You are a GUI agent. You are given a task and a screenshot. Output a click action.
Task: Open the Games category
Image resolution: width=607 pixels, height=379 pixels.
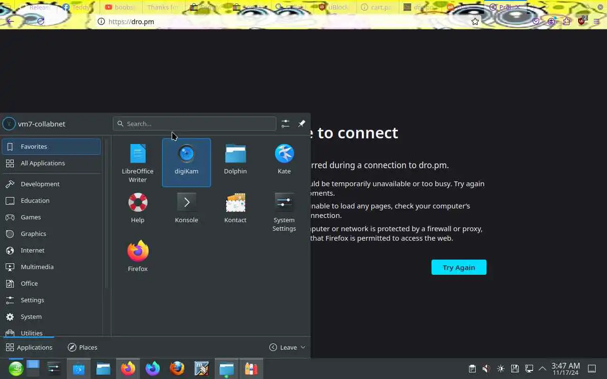pyautogui.click(x=51, y=217)
